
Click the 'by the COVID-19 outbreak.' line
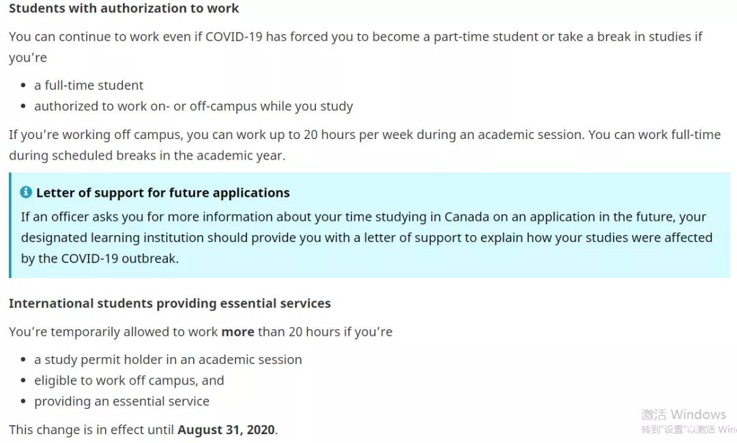point(100,258)
